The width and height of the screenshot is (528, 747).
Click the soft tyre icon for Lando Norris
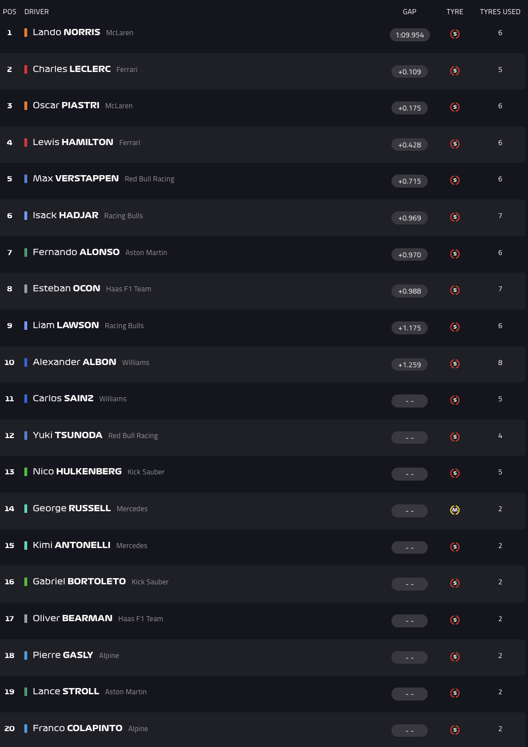click(454, 34)
